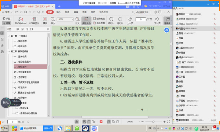Zoom in with the 放大 magnifier
220x132 pixels.
click(77, 21)
